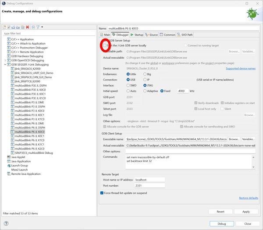Click icon beside multiLedBlink P3E JL DSPH
The height and width of the screenshot is (230, 263).
coord(13,85)
